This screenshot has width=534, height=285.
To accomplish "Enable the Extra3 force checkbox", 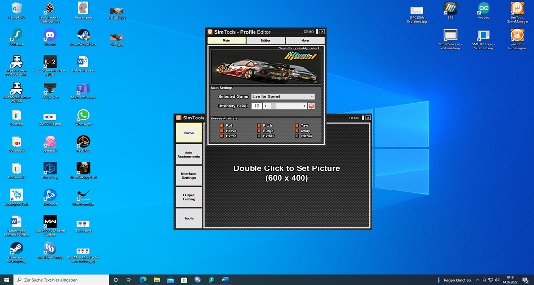I will (x=297, y=136).
